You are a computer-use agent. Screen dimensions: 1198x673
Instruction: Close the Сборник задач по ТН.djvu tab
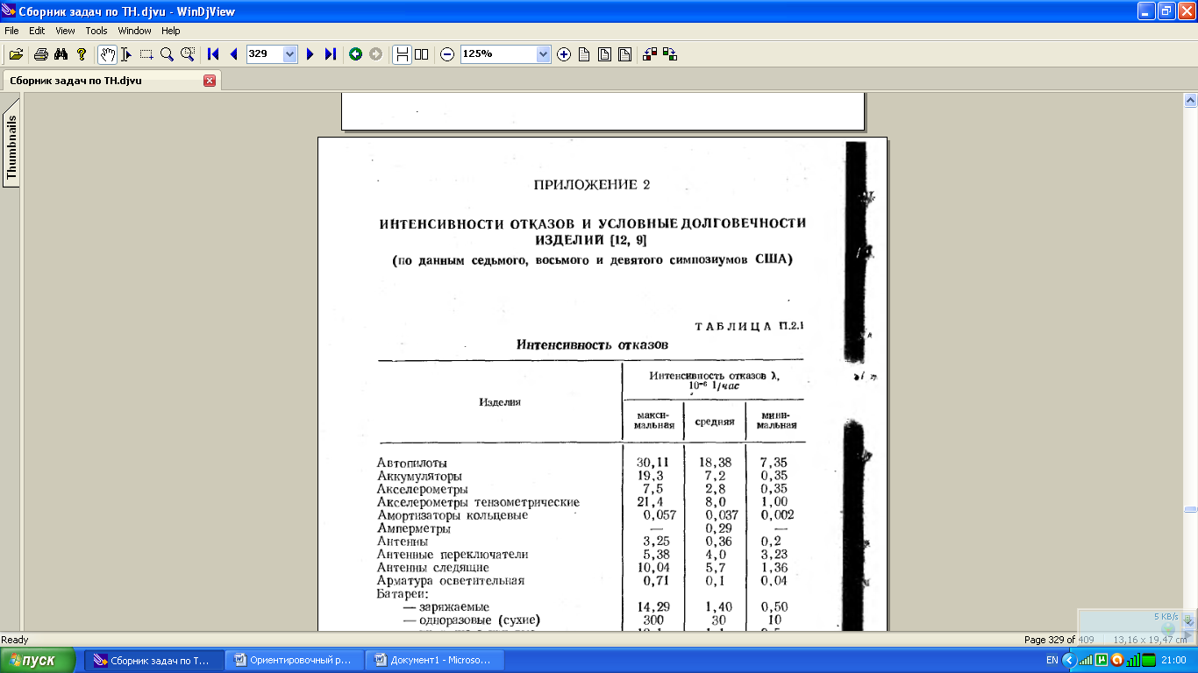[210, 81]
